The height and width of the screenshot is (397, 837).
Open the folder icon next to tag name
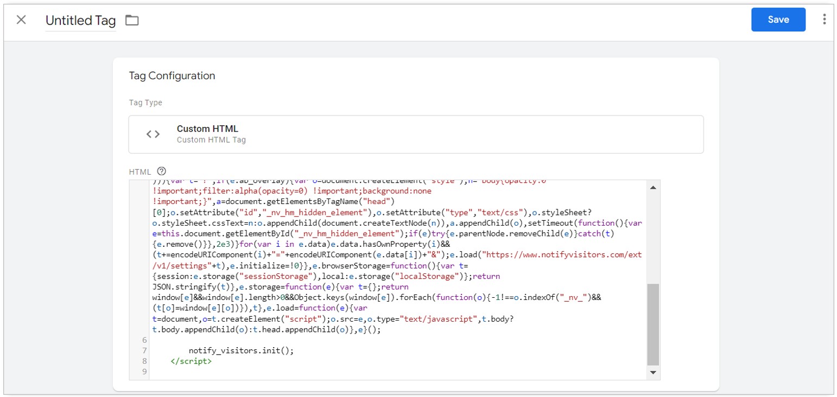132,21
